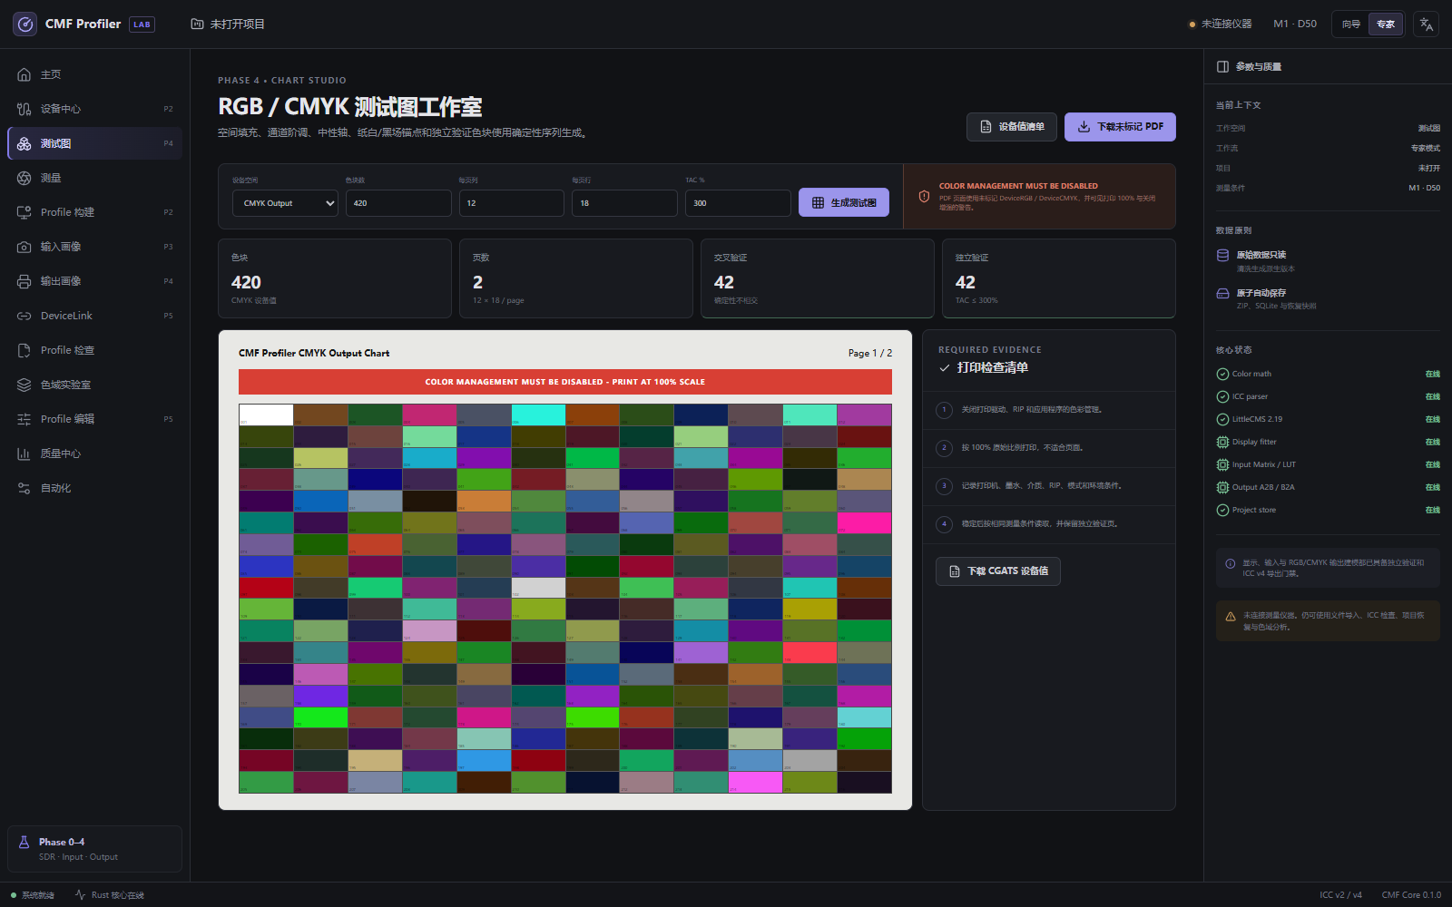The height and width of the screenshot is (907, 1452).
Task: Click 原始数据只读 data principle entry
Action: pyautogui.click(x=1328, y=261)
